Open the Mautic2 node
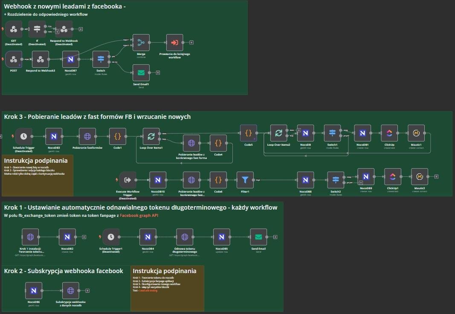 420,176
